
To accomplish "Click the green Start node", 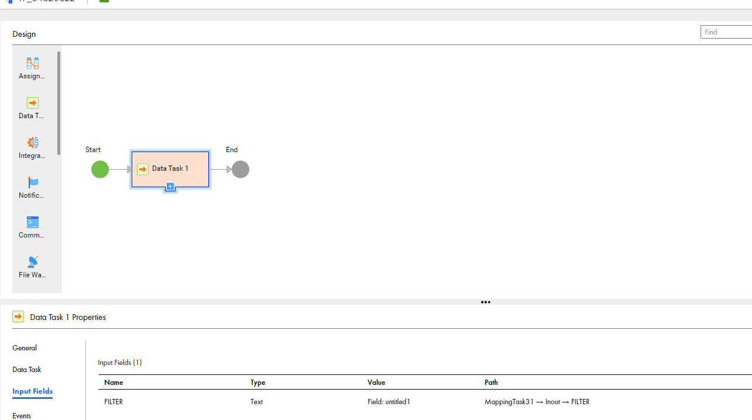I will pos(100,170).
